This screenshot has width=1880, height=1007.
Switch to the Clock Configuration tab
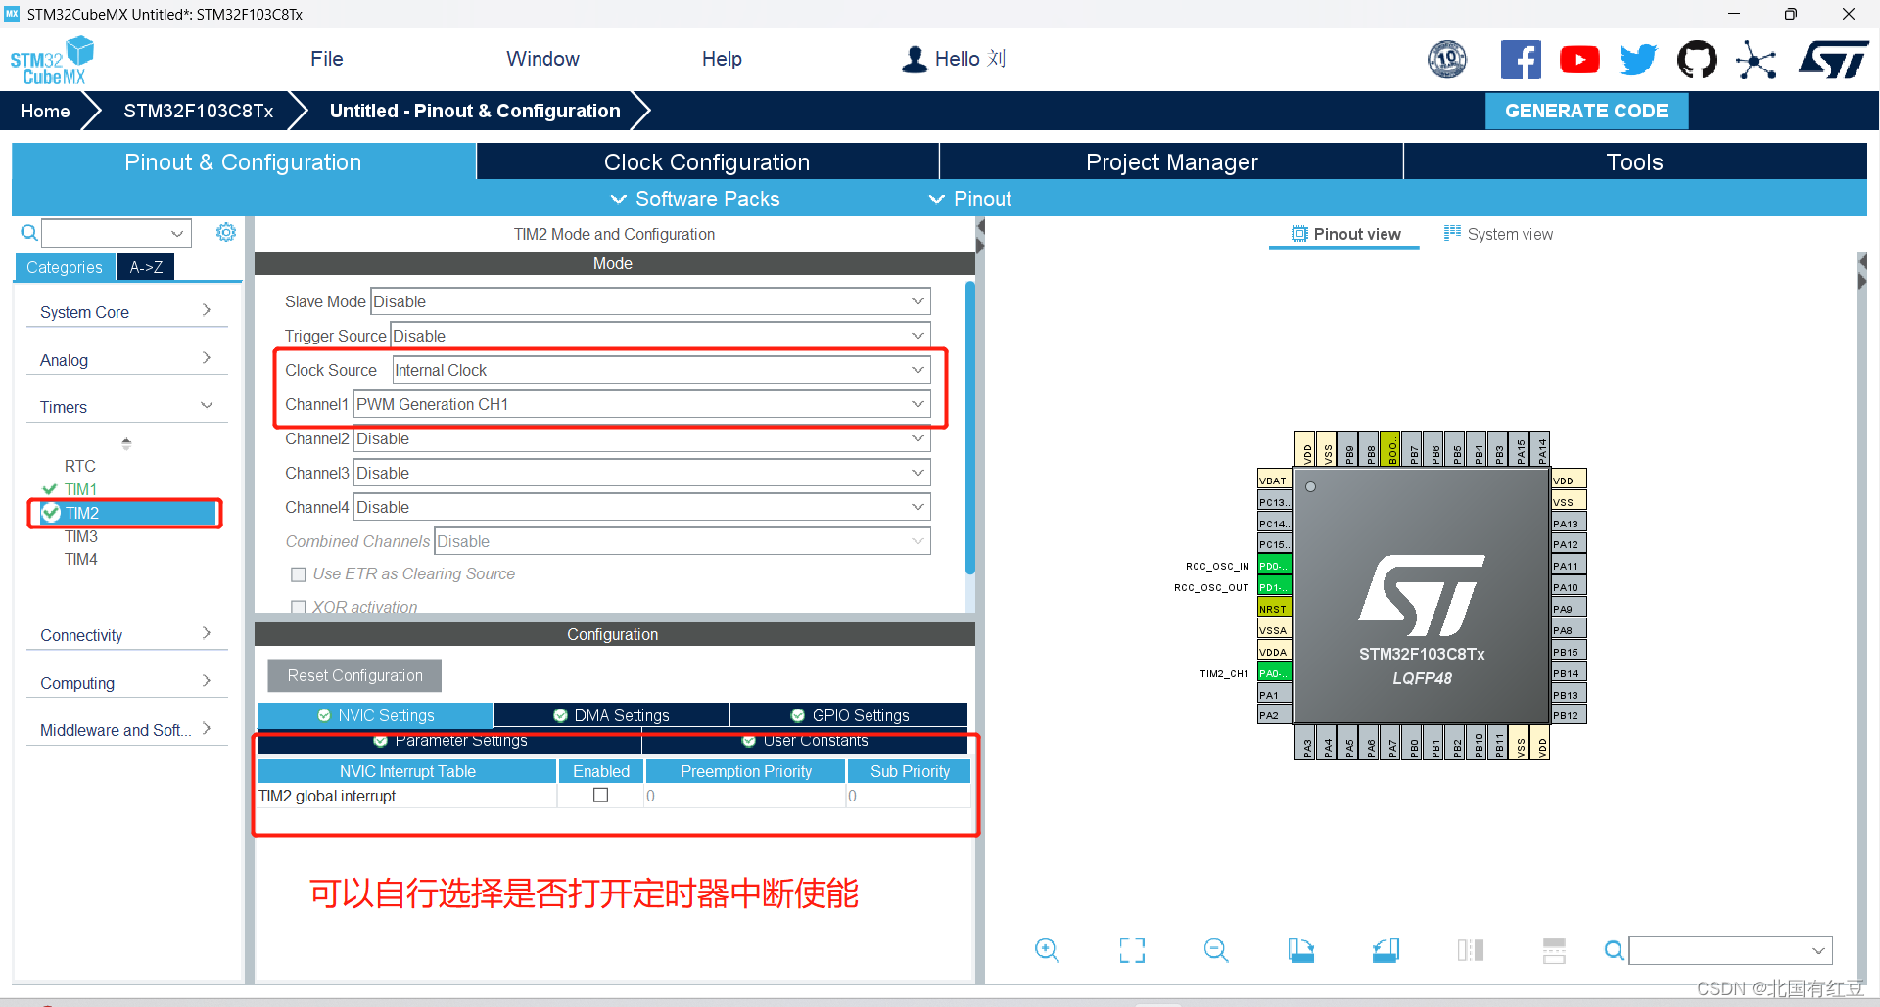click(707, 161)
